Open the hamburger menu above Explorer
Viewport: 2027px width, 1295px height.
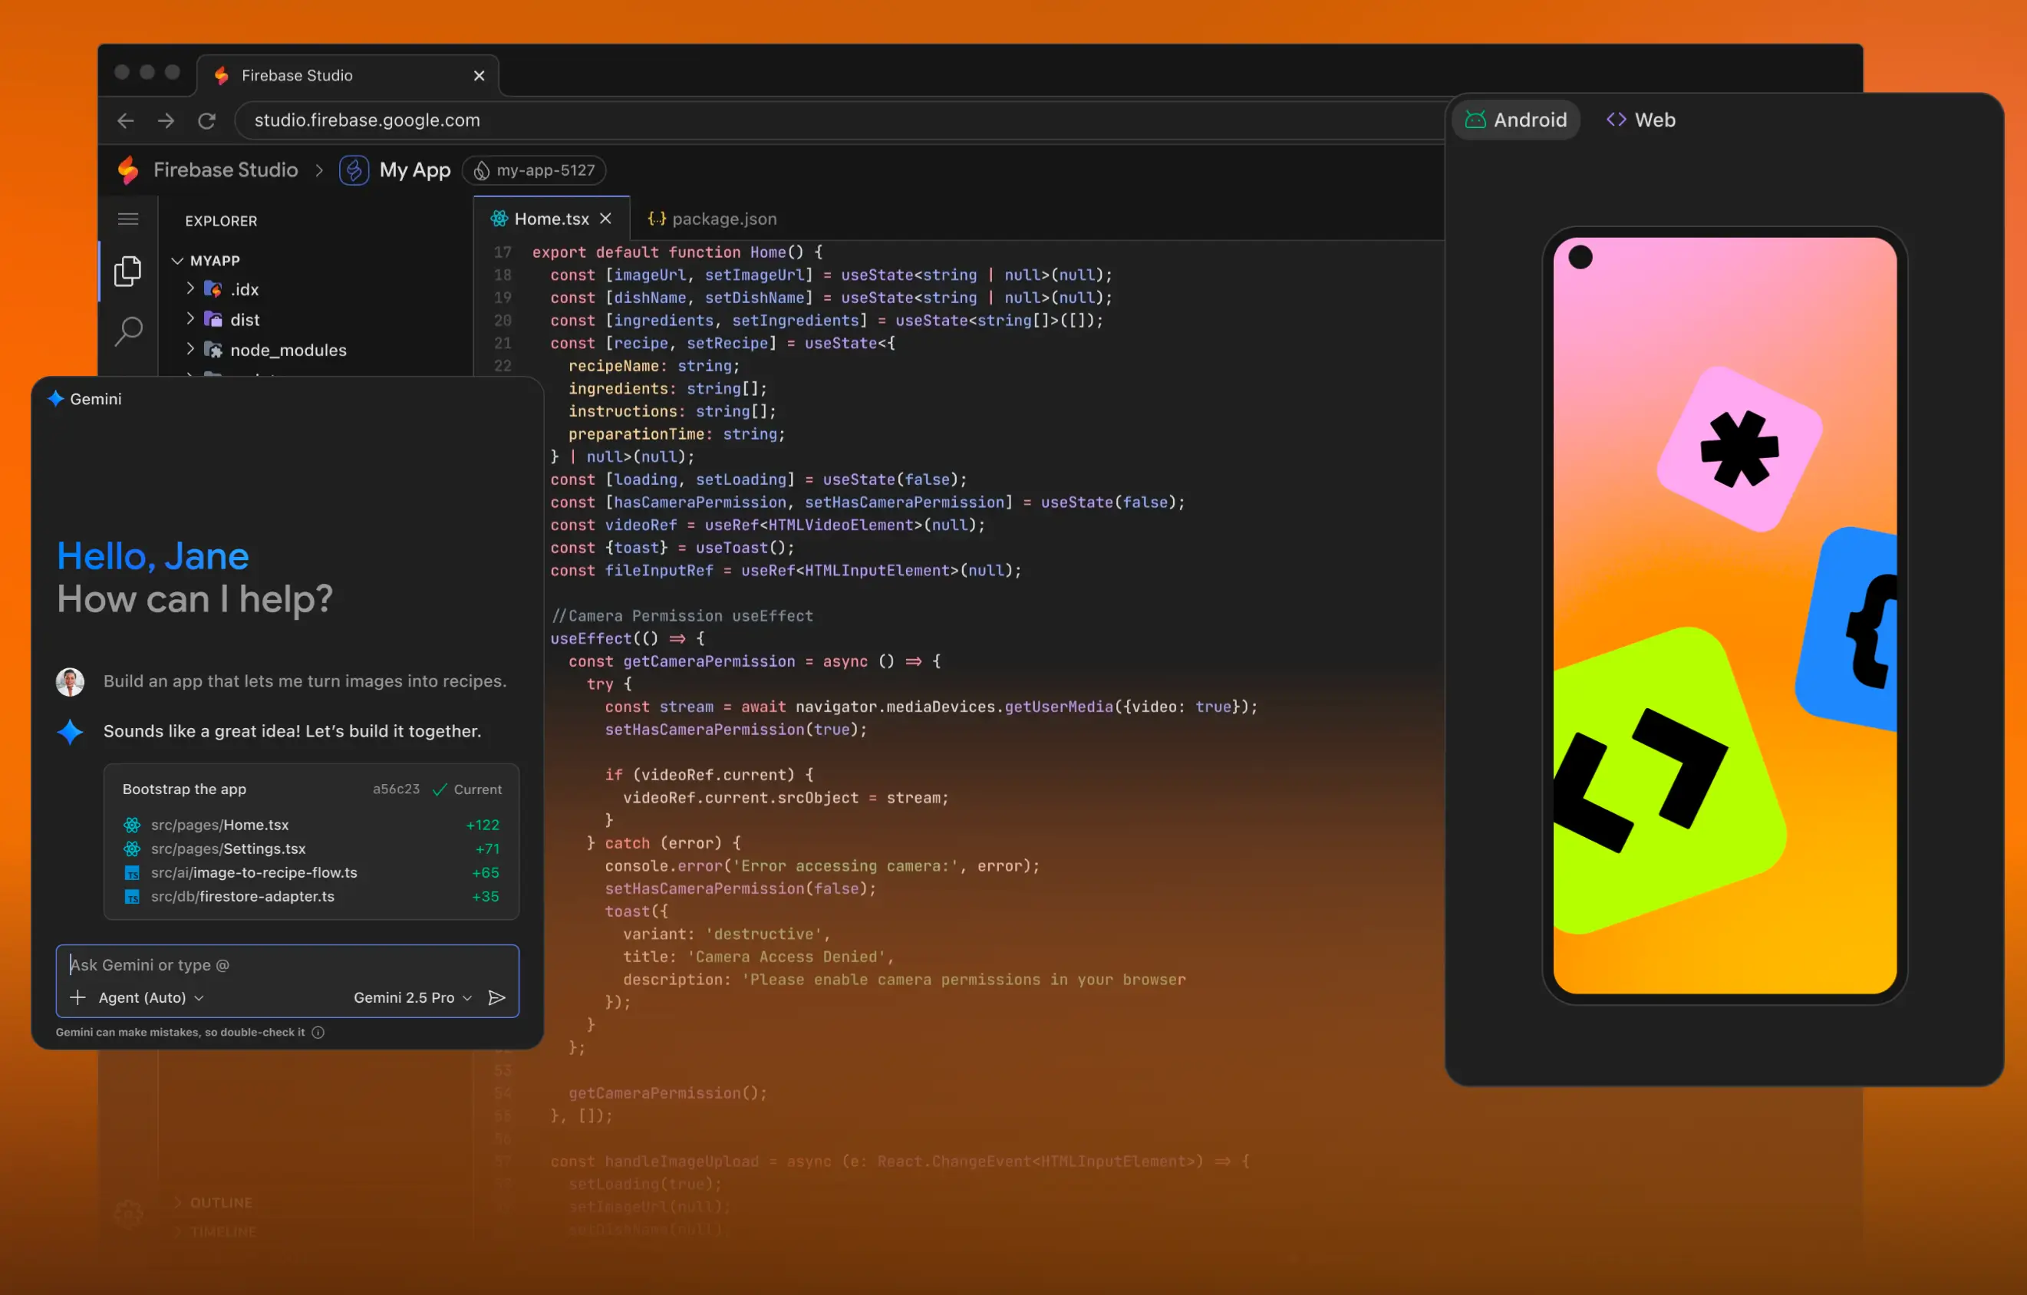tap(128, 219)
